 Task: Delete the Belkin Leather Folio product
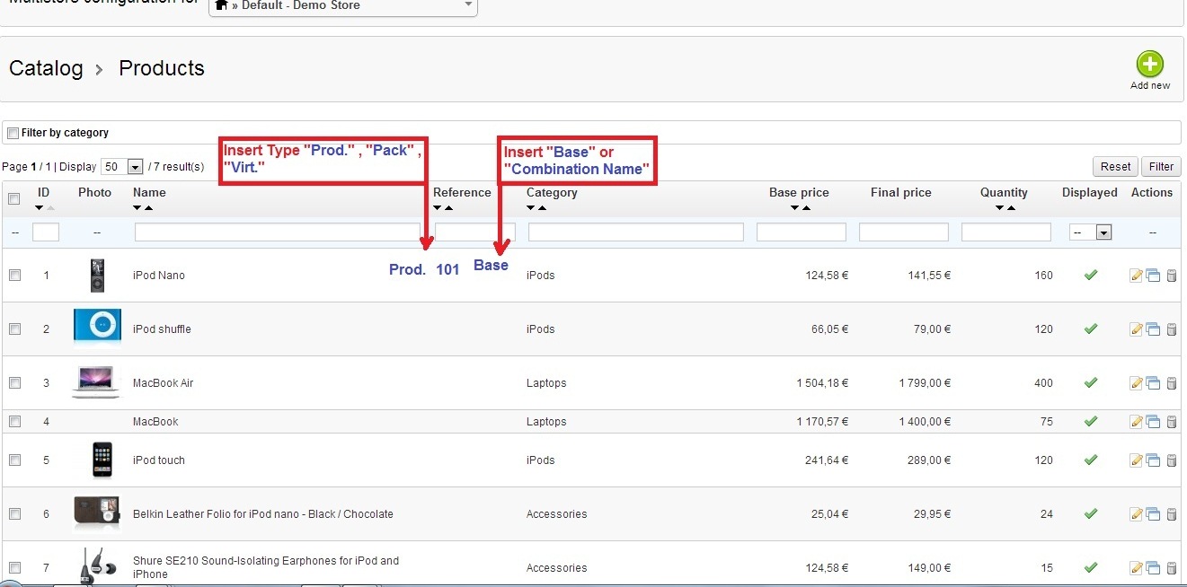click(x=1171, y=514)
